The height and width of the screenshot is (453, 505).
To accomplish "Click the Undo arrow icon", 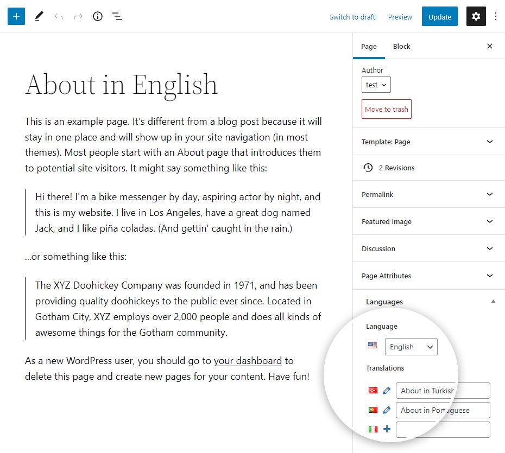I will [59, 17].
